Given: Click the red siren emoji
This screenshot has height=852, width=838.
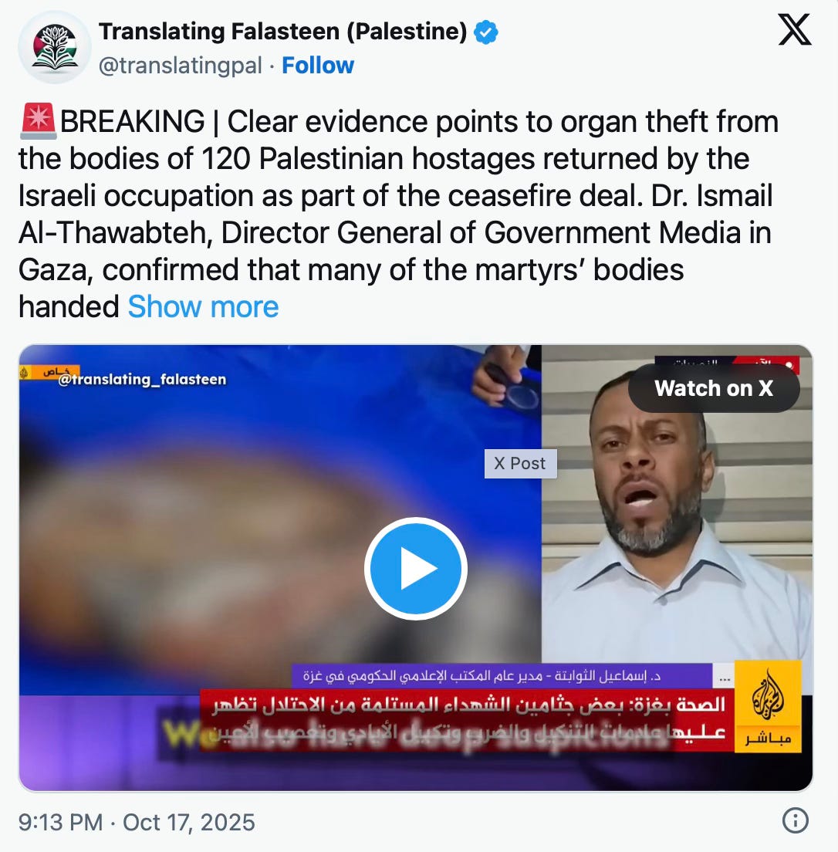Looking at the screenshot, I should pos(38,120).
